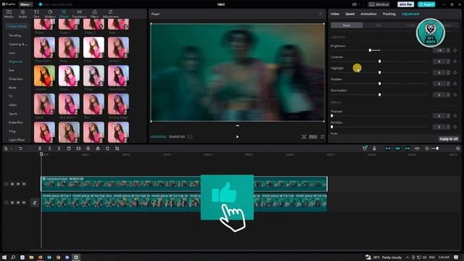Add Brightness keyframe diamond

pyautogui.click(x=455, y=50)
